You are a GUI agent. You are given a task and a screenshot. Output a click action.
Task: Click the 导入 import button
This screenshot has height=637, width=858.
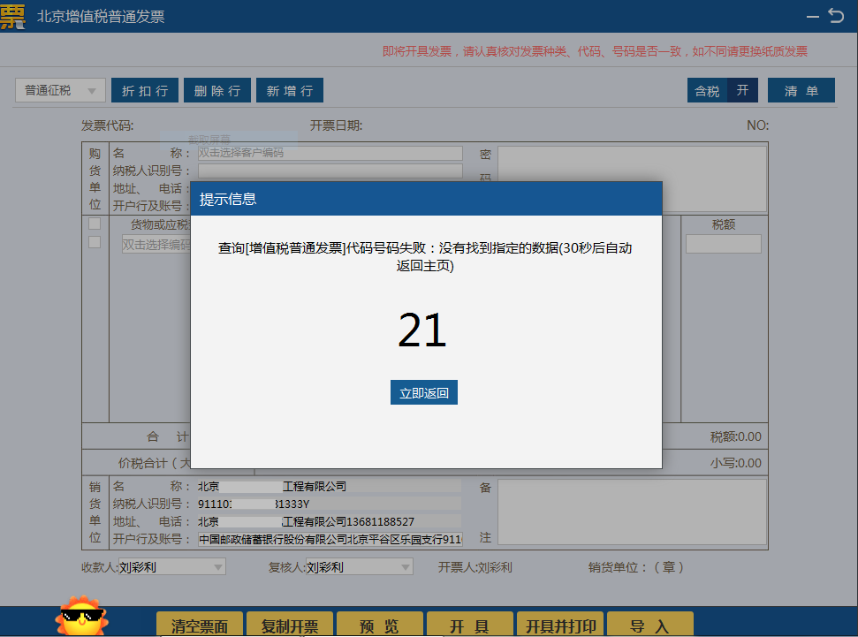click(x=649, y=626)
